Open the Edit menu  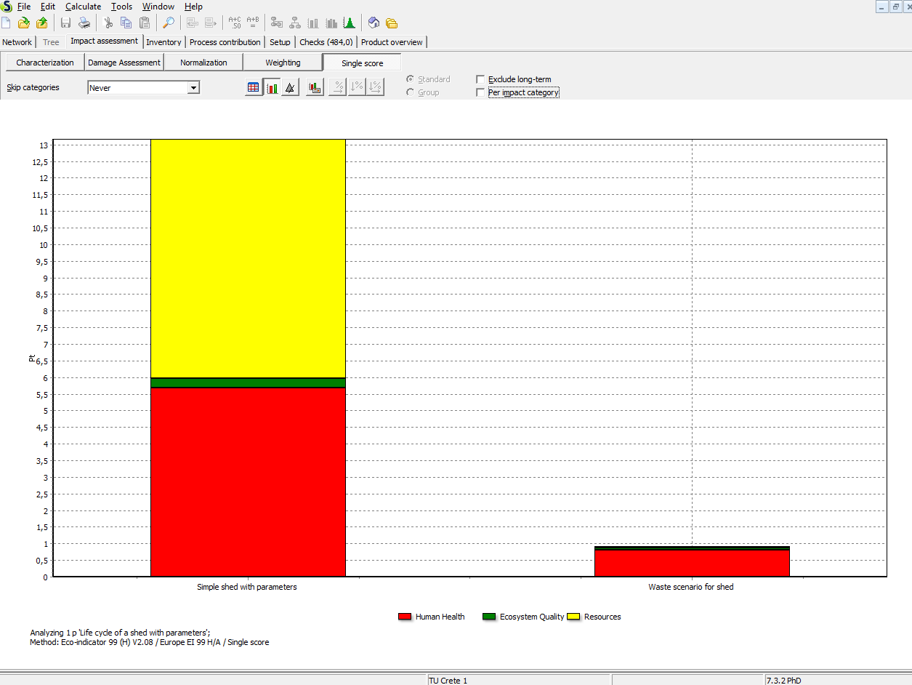pyautogui.click(x=48, y=7)
